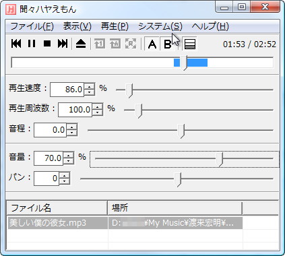
Task: Decrease 音量 with the down arrow
Action: [x=69, y=161]
